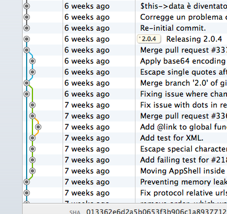Screen dimensions: 227x214
Task: Click graph node for Add test for XML
Action: tap(32, 138)
